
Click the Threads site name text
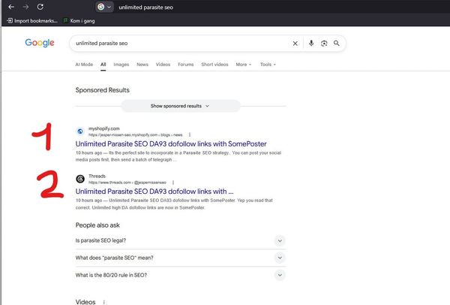pyautogui.click(x=97, y=176)
